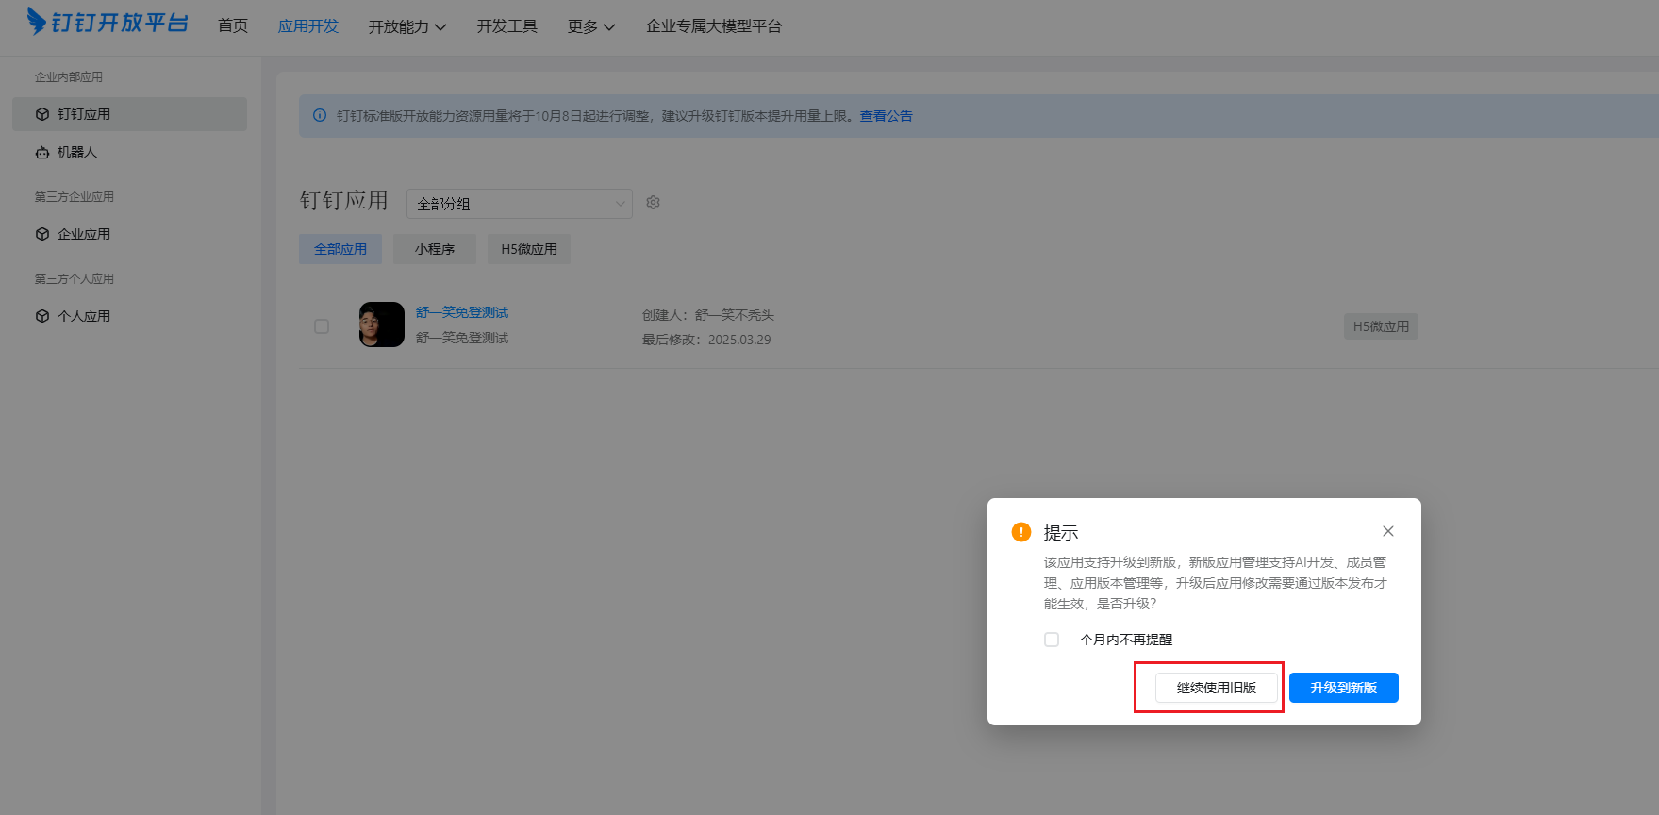Click the 机器人 robot icon in sidebar
Image resolution: width=1659 pixels, height=815 pixels.
42,152
